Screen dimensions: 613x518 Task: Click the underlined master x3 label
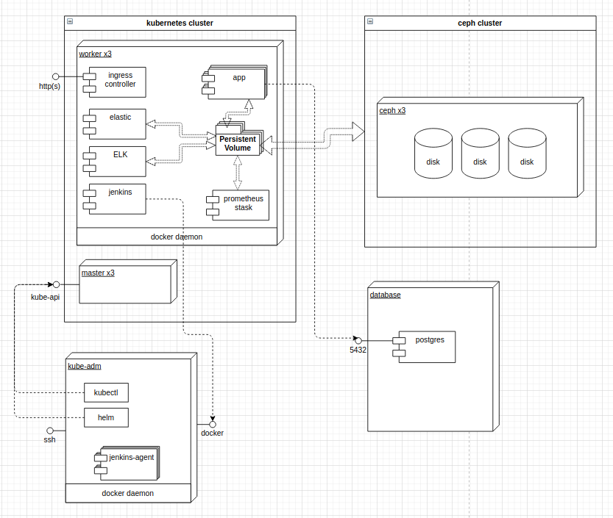[x=97, y=273]
